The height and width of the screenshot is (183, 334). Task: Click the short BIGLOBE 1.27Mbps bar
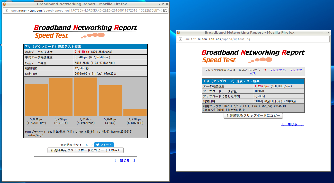135,112
